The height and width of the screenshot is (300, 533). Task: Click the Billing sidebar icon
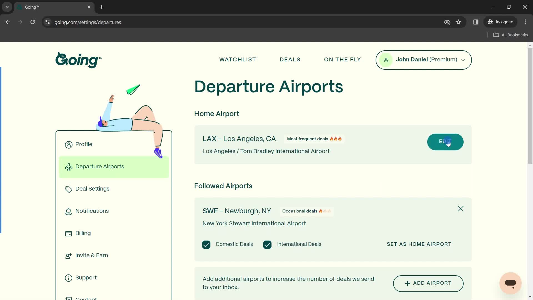click(x=69, y=234)
